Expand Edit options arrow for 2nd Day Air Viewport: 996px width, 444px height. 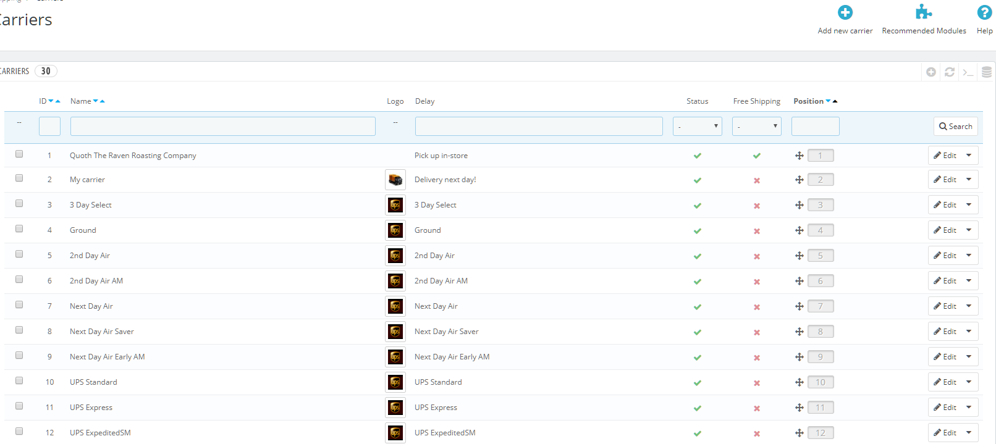pyautogui.click(x=969, y=256)
